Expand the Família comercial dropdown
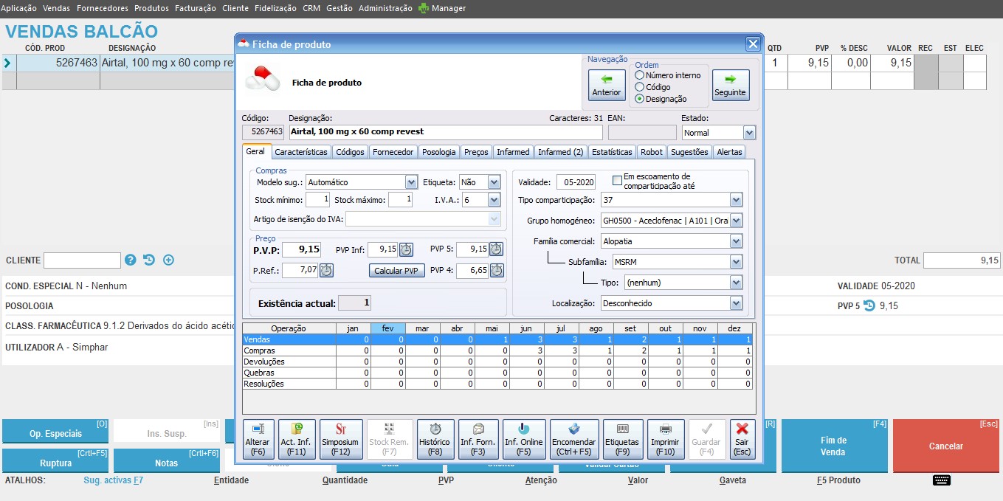This screenshot has width=1003, height=501. [736, 241]
